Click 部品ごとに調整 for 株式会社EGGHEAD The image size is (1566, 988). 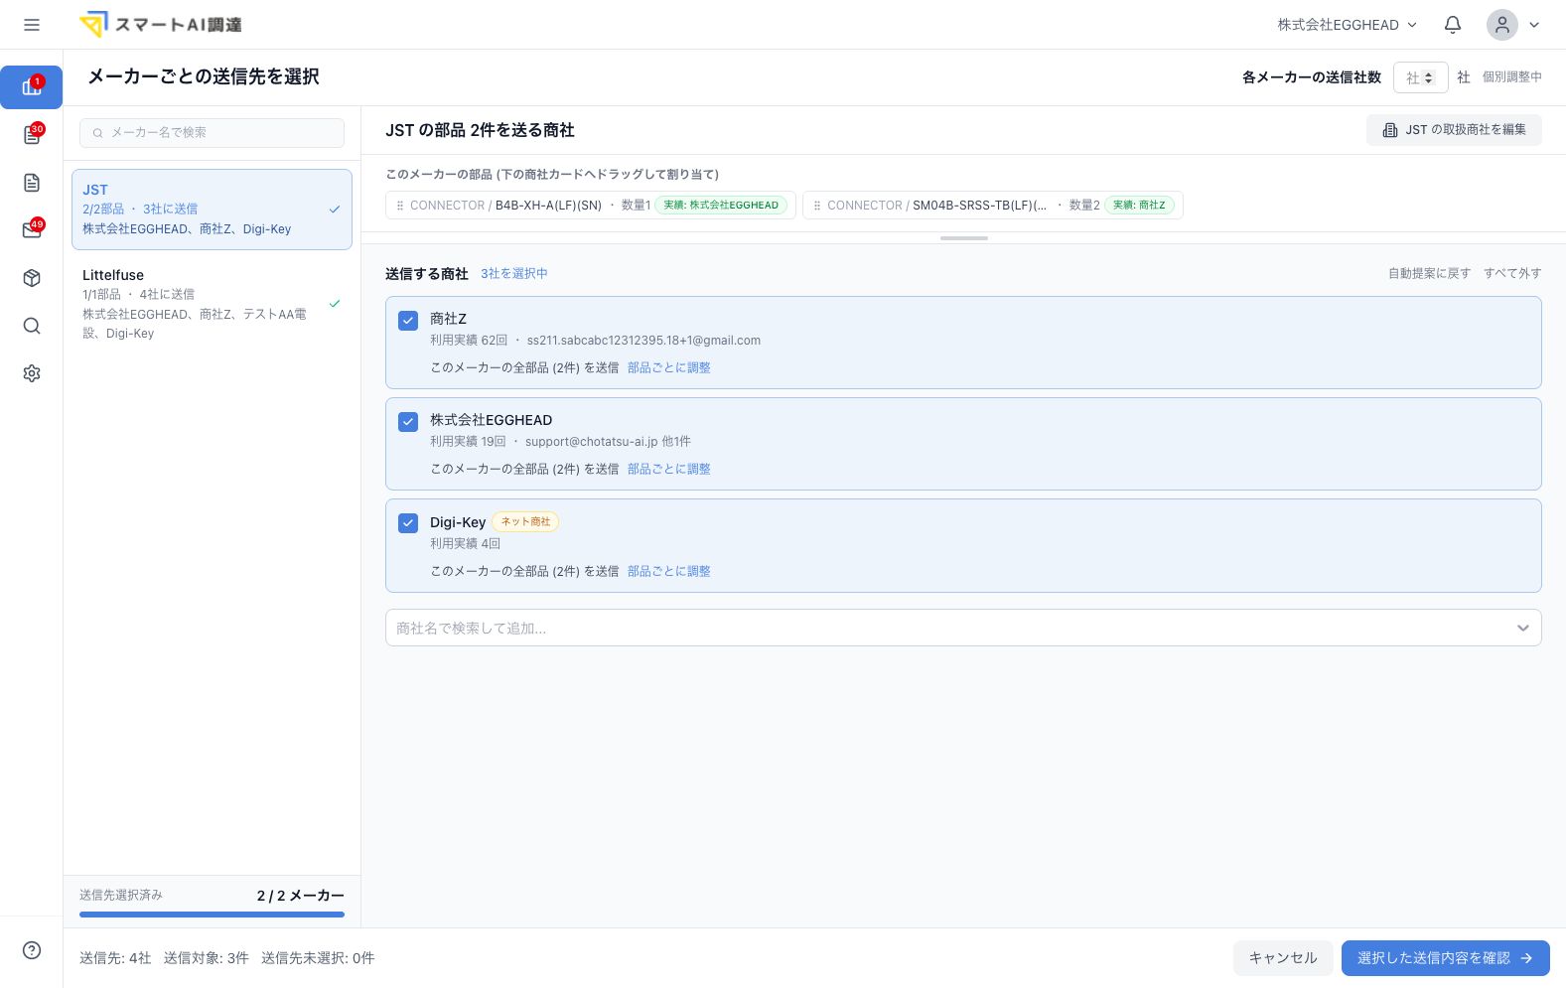coord(669,469)
